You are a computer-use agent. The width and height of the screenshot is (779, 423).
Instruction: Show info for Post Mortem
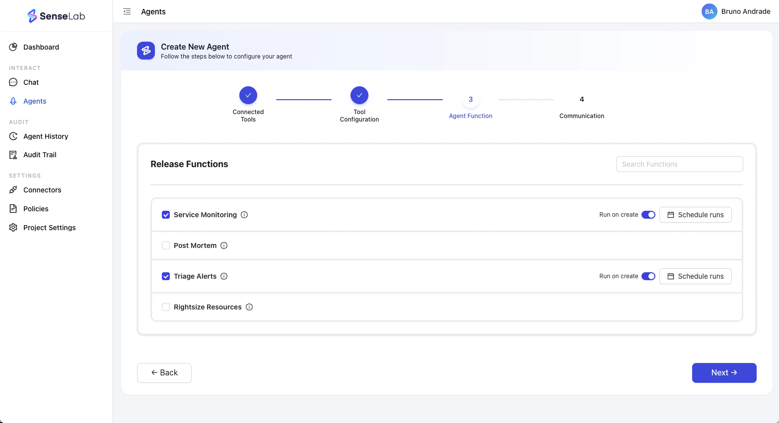pos(224,245)
